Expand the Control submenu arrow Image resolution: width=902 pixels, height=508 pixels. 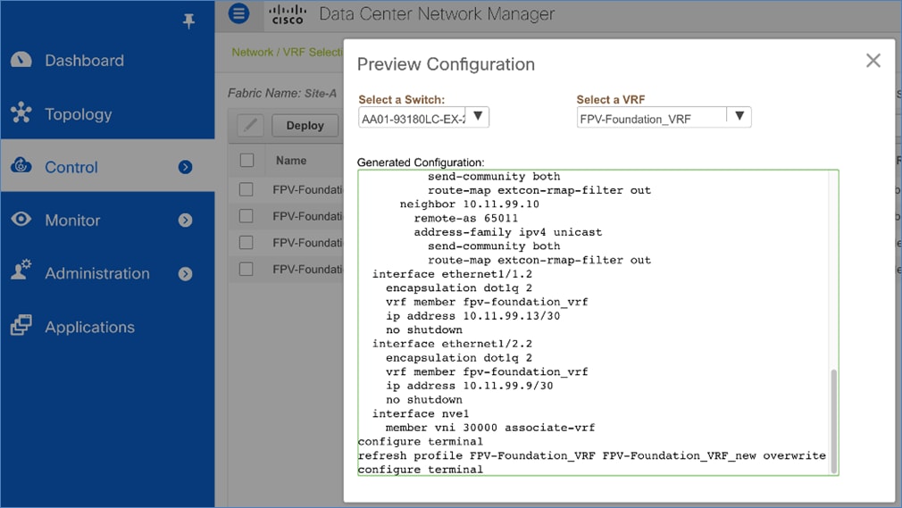(x=185, y=168)
